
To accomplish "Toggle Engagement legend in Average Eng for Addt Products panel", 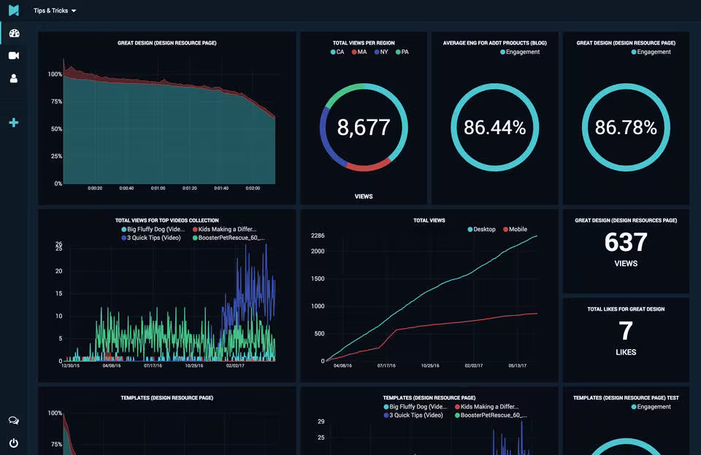I will (519, 52).
